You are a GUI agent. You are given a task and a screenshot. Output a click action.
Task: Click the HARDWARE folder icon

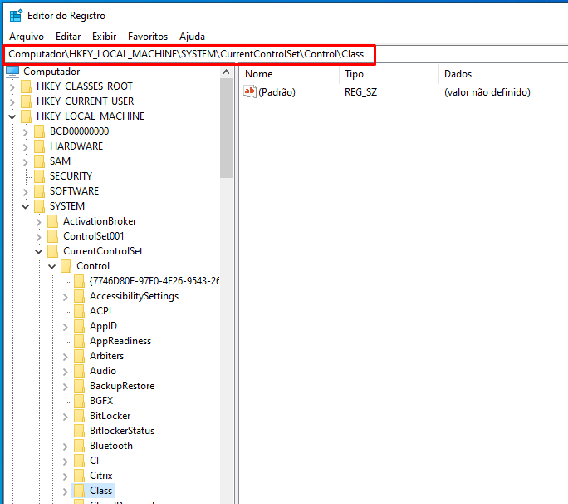tap(40, 146)
